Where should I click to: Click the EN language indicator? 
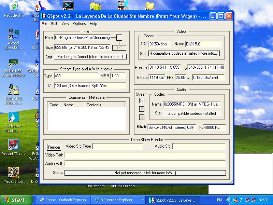[x=219, y=200]
